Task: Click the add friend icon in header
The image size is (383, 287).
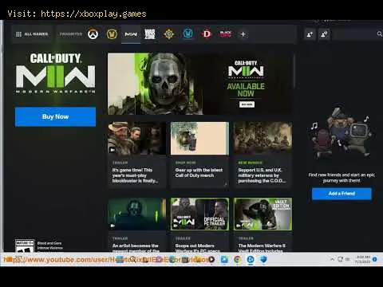Action: pos(310,34)
